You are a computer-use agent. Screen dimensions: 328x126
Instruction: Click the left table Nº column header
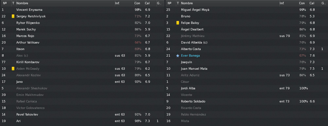coord(6,3)
